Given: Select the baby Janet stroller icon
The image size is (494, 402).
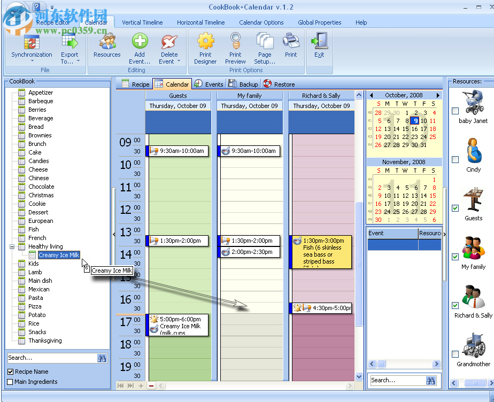Looking at the screenshot, I should point(473,102).
